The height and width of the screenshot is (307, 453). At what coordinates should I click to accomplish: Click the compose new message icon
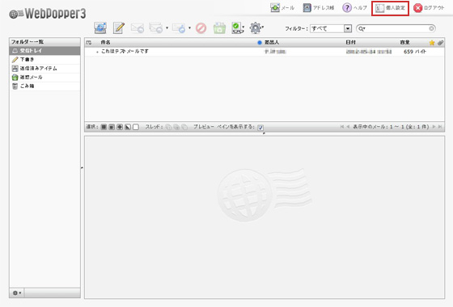coord(119,28)
